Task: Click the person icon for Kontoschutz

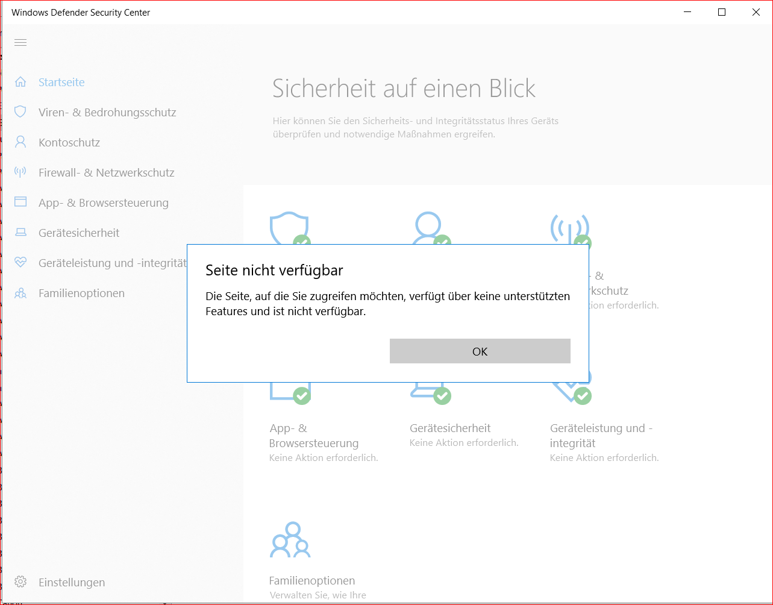Action: 20,142
